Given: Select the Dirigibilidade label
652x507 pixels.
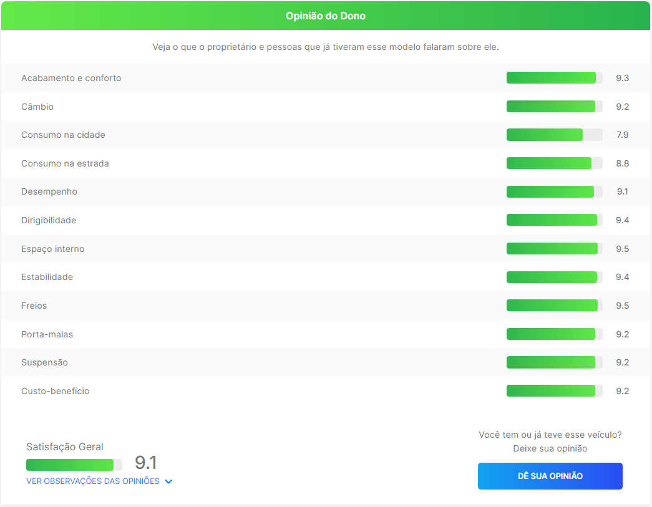Looking at the screenshot, I should click(49, 220).
